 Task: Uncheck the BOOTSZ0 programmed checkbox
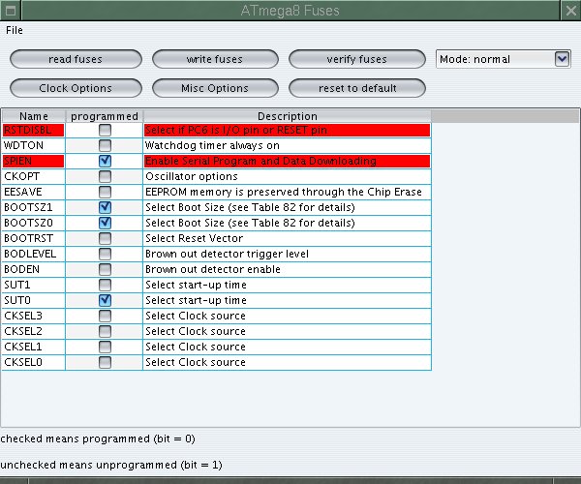105,223
